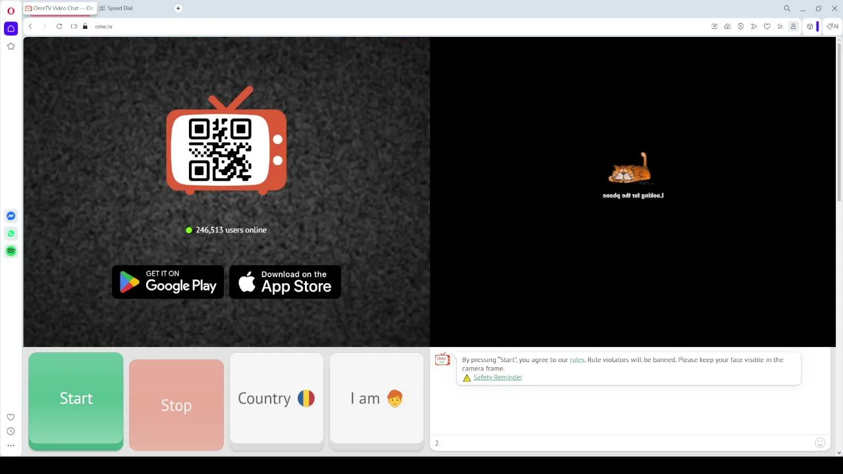Click the chat message input field
Image resolution: width=843 pixels, height=474 pixels.
(x=622, y=443)
